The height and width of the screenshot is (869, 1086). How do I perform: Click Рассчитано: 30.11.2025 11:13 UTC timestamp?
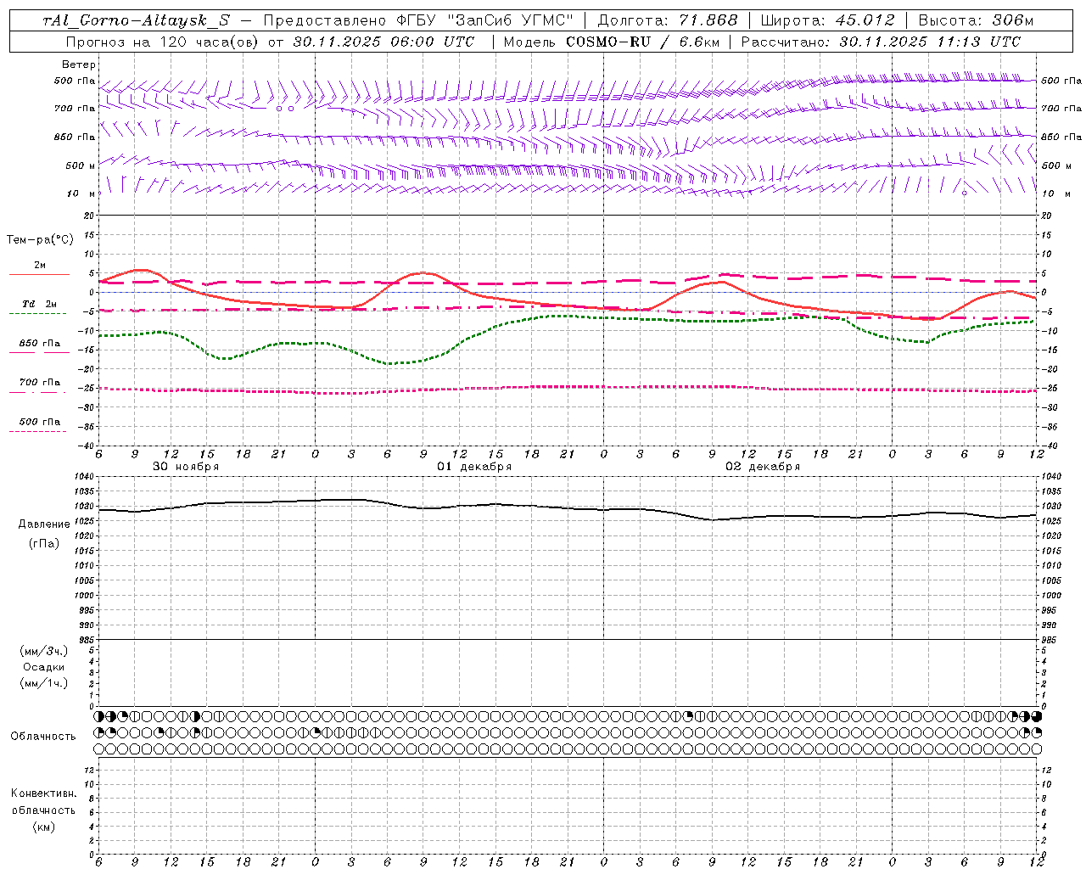click(x=881, y=42)
